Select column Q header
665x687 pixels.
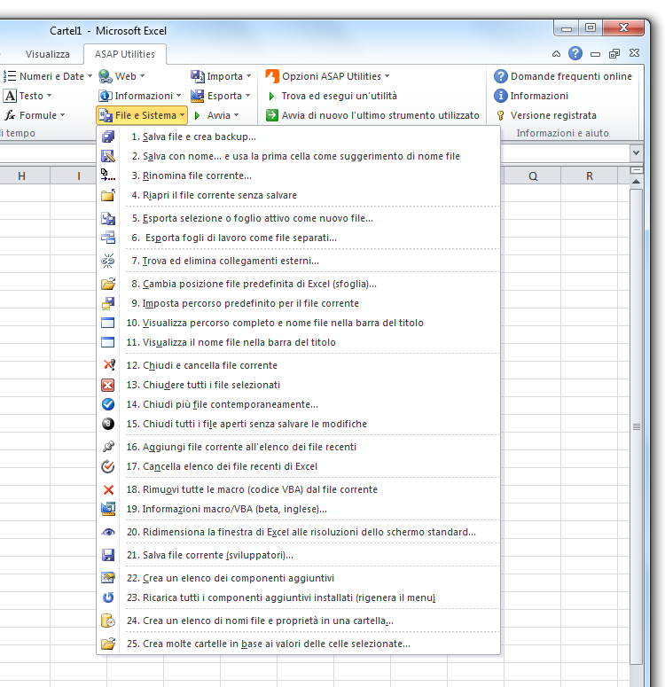[x=533, y=176]
